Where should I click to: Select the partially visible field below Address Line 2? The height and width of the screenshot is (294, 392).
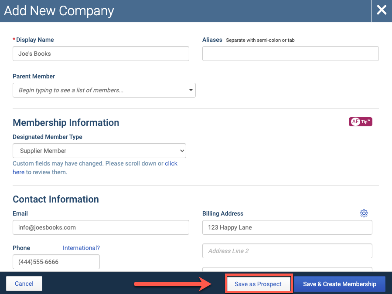pyautogui.click(x=287, y=269)
